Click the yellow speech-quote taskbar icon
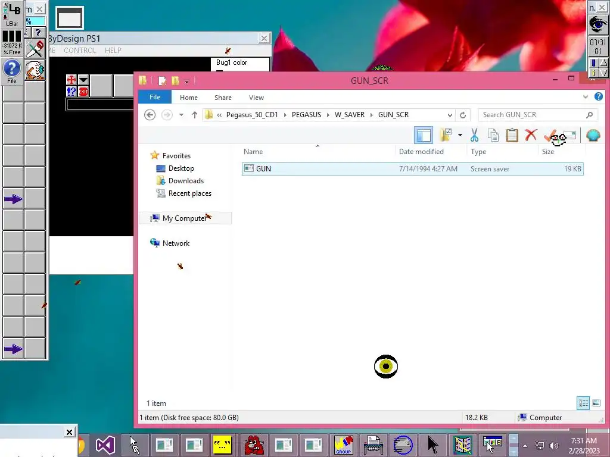Image resolution: width=610 pixels, height=457 pixels. (x=222, y=445)
